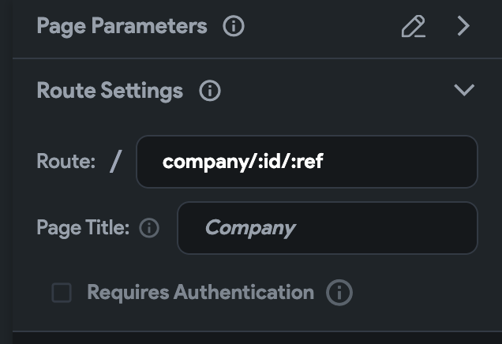The image size is (502, 344).
Task: Collapse Route Settings using the down chevron
Action: (464, 90)
